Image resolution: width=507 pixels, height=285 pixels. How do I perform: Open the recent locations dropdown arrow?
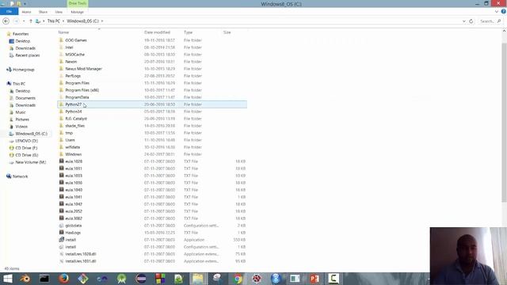[24, 21]
